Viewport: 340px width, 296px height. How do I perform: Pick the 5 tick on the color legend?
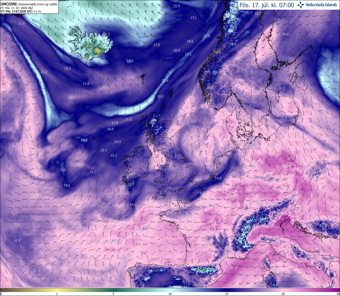coord(113,294)
